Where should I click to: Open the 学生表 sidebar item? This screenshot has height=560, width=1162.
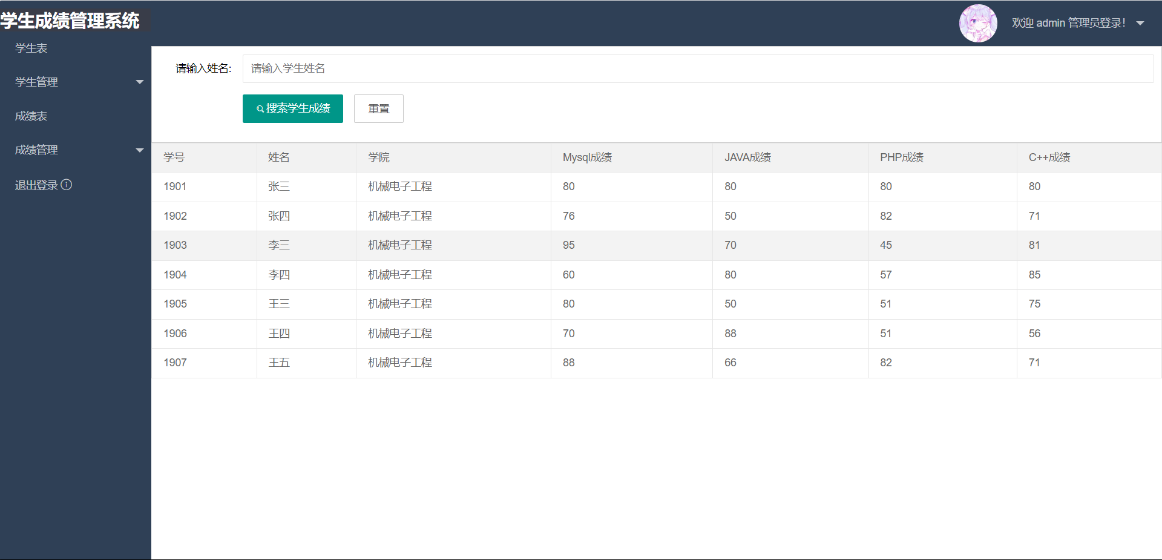(x=31, y=48)
